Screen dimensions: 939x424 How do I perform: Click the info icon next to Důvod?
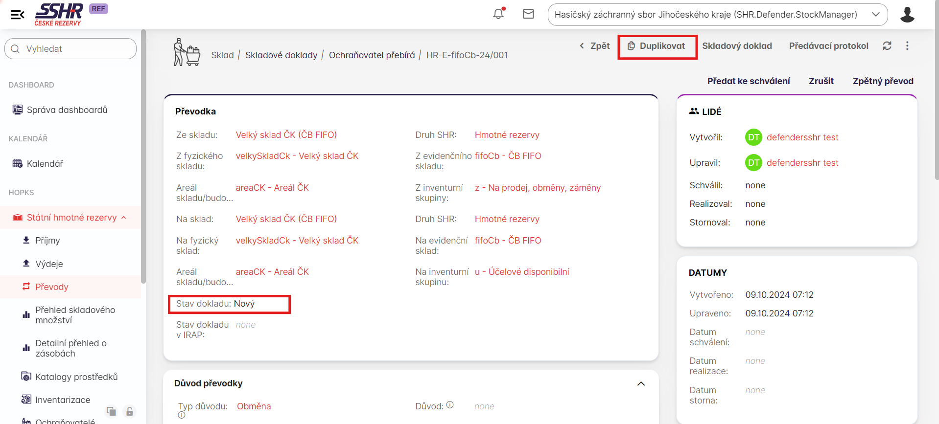(x=450, y=405)
